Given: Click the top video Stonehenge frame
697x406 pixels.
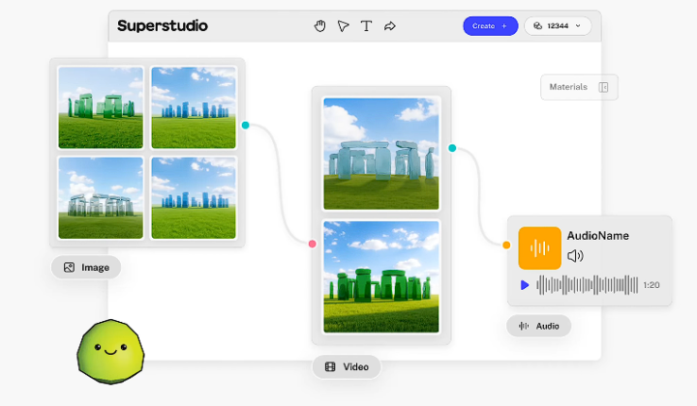Looking at the screenshot, I should [x=380, y=154].
